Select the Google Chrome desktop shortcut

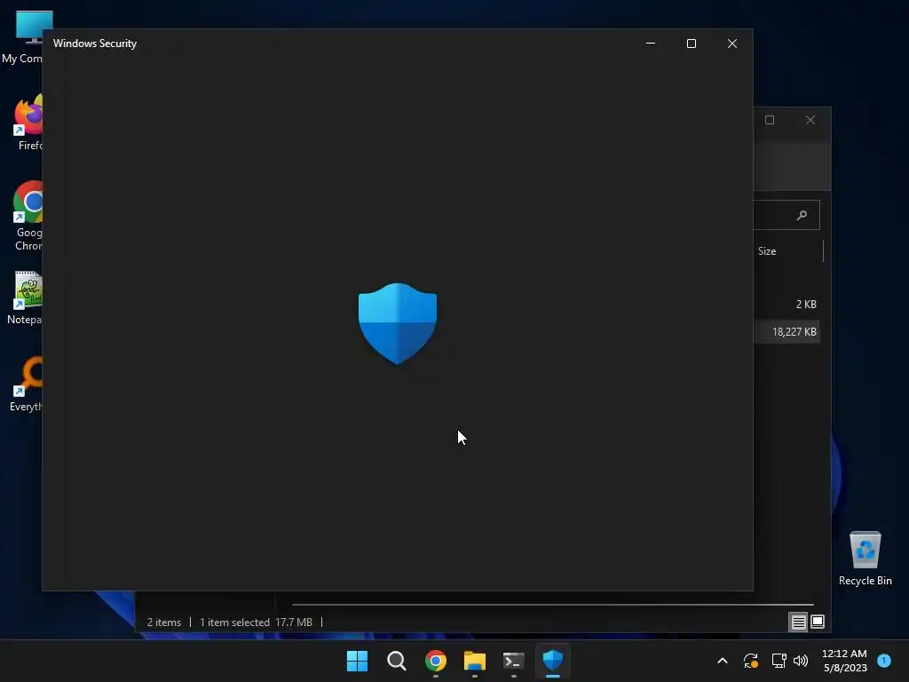point(28,216)
